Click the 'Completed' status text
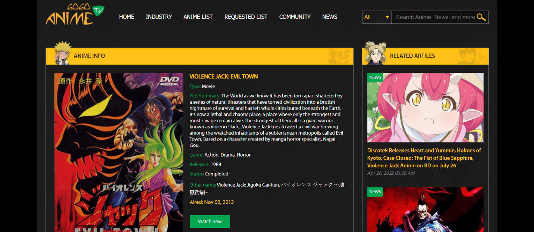This screenshot has width=534, height=232. [x=216, y=174]
